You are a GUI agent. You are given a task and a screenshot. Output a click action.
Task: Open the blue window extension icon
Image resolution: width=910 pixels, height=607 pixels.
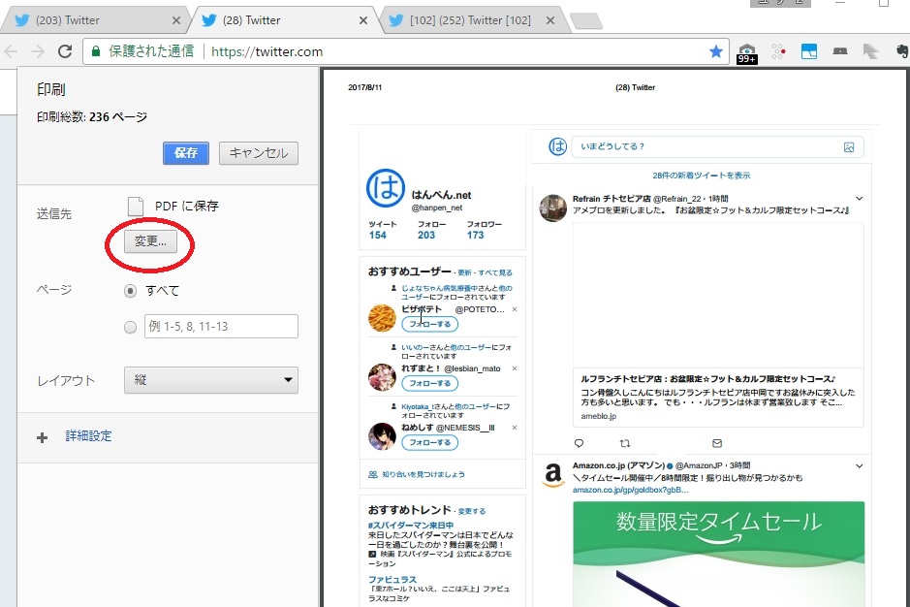(x=809, y=51)
